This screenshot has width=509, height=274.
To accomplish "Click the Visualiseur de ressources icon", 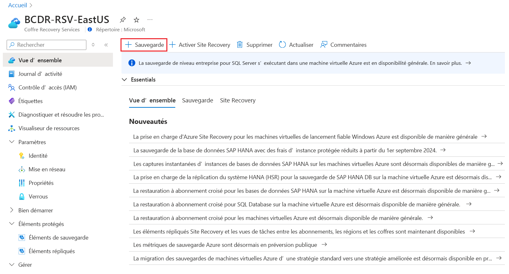I will 12,128.
